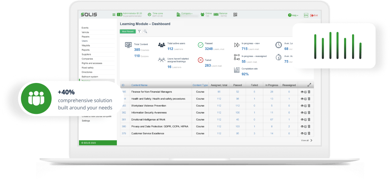Image resolution: width=390 pixels, height=180 pixels.
Task: Open the QR code icon in header
Action: click(235, 15)
